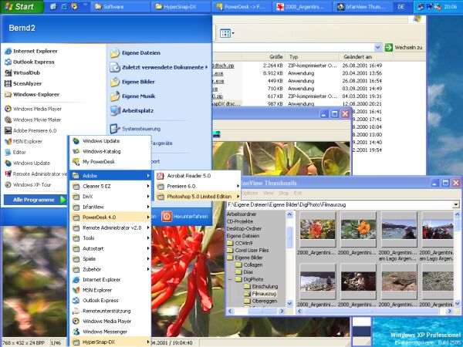Open Eigene Bilder folder
Screen dimensions: 463x347
(x=132, y=82)
